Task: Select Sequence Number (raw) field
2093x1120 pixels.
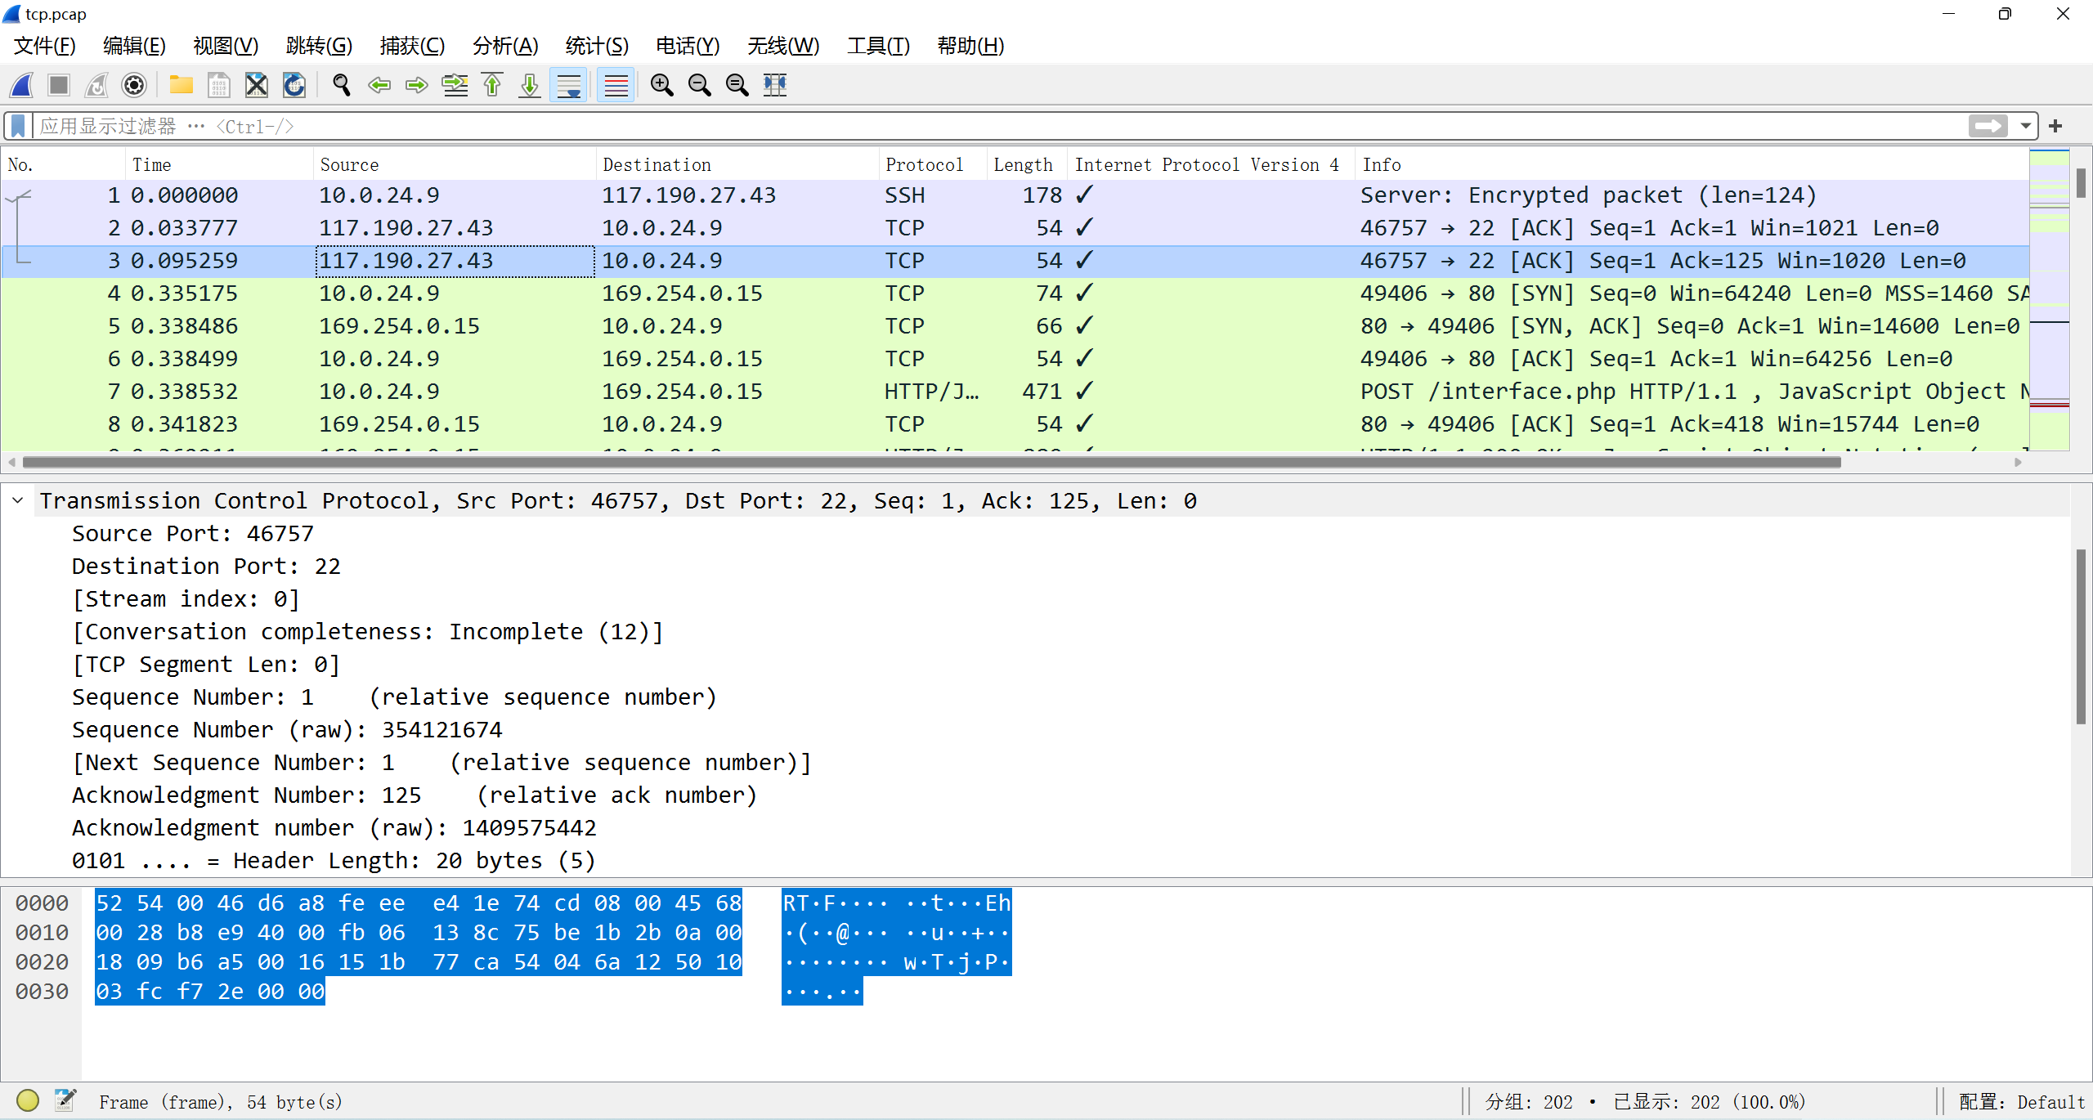Action: click(x=287, y=730)
